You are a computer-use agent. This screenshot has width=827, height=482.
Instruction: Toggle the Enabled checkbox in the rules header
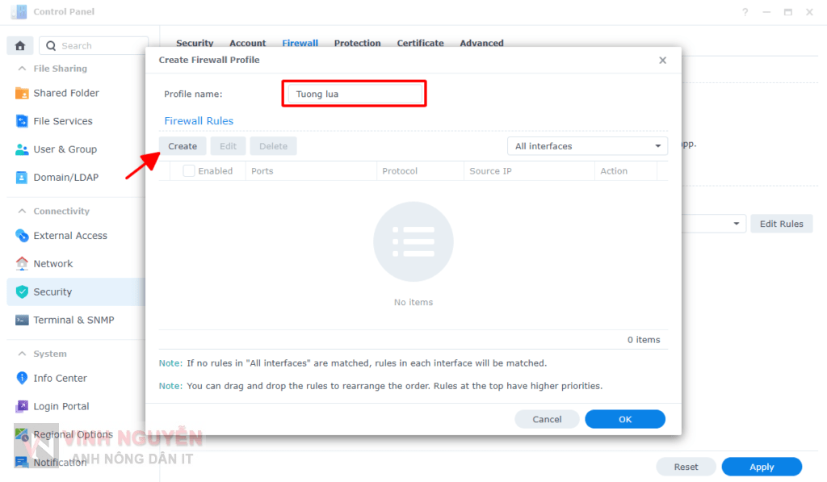(x=189, y=170)
